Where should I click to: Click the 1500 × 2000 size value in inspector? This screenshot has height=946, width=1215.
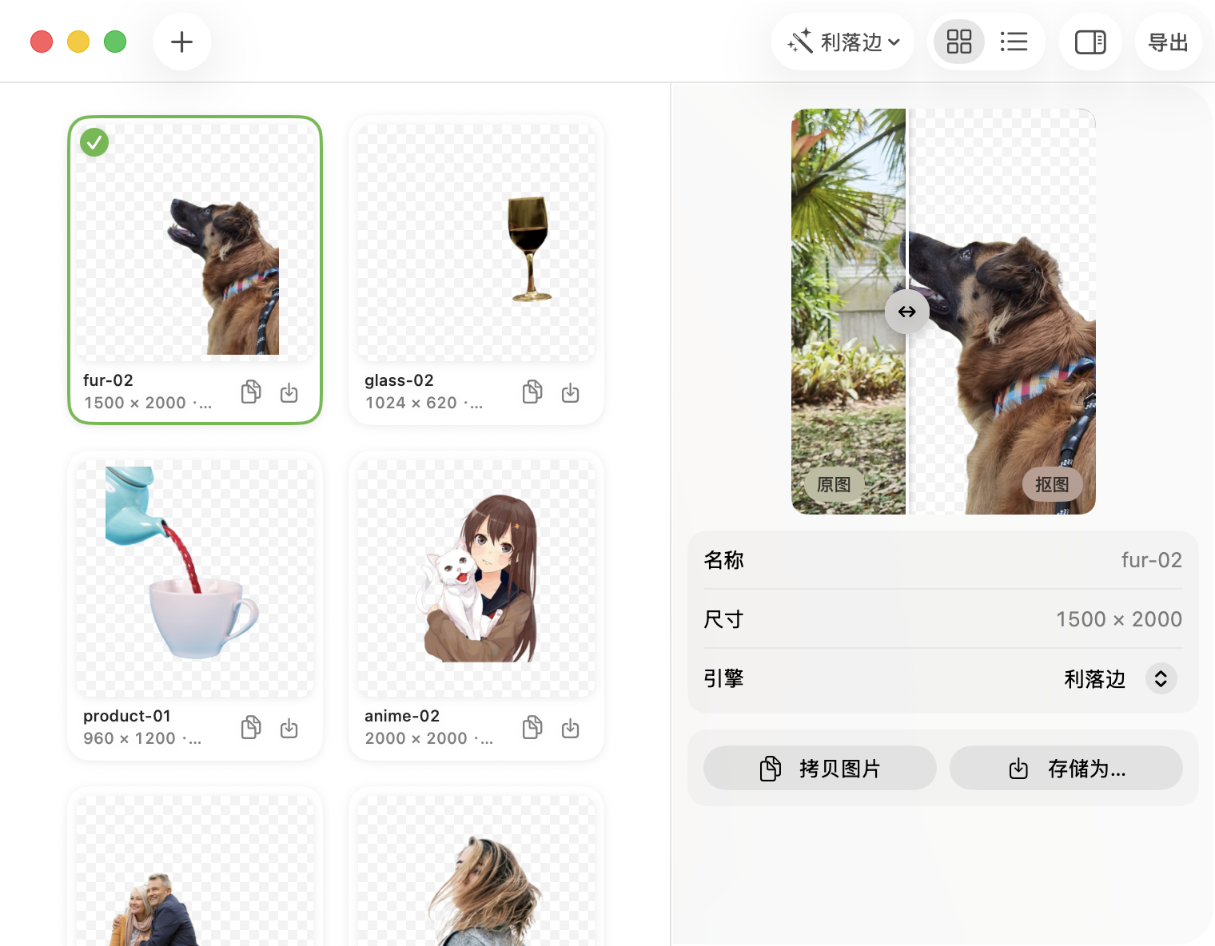tap(1119, 619)
